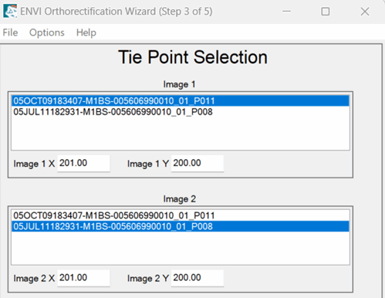Open the Help menu
Image resolution: width=385 pixels, height=298 pixels.
[86, 32]
